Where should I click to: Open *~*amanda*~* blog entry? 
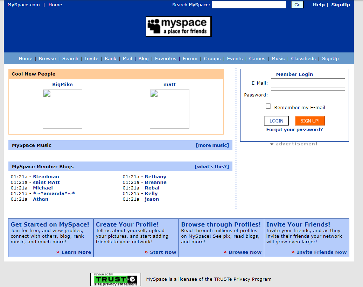[54, 193]
